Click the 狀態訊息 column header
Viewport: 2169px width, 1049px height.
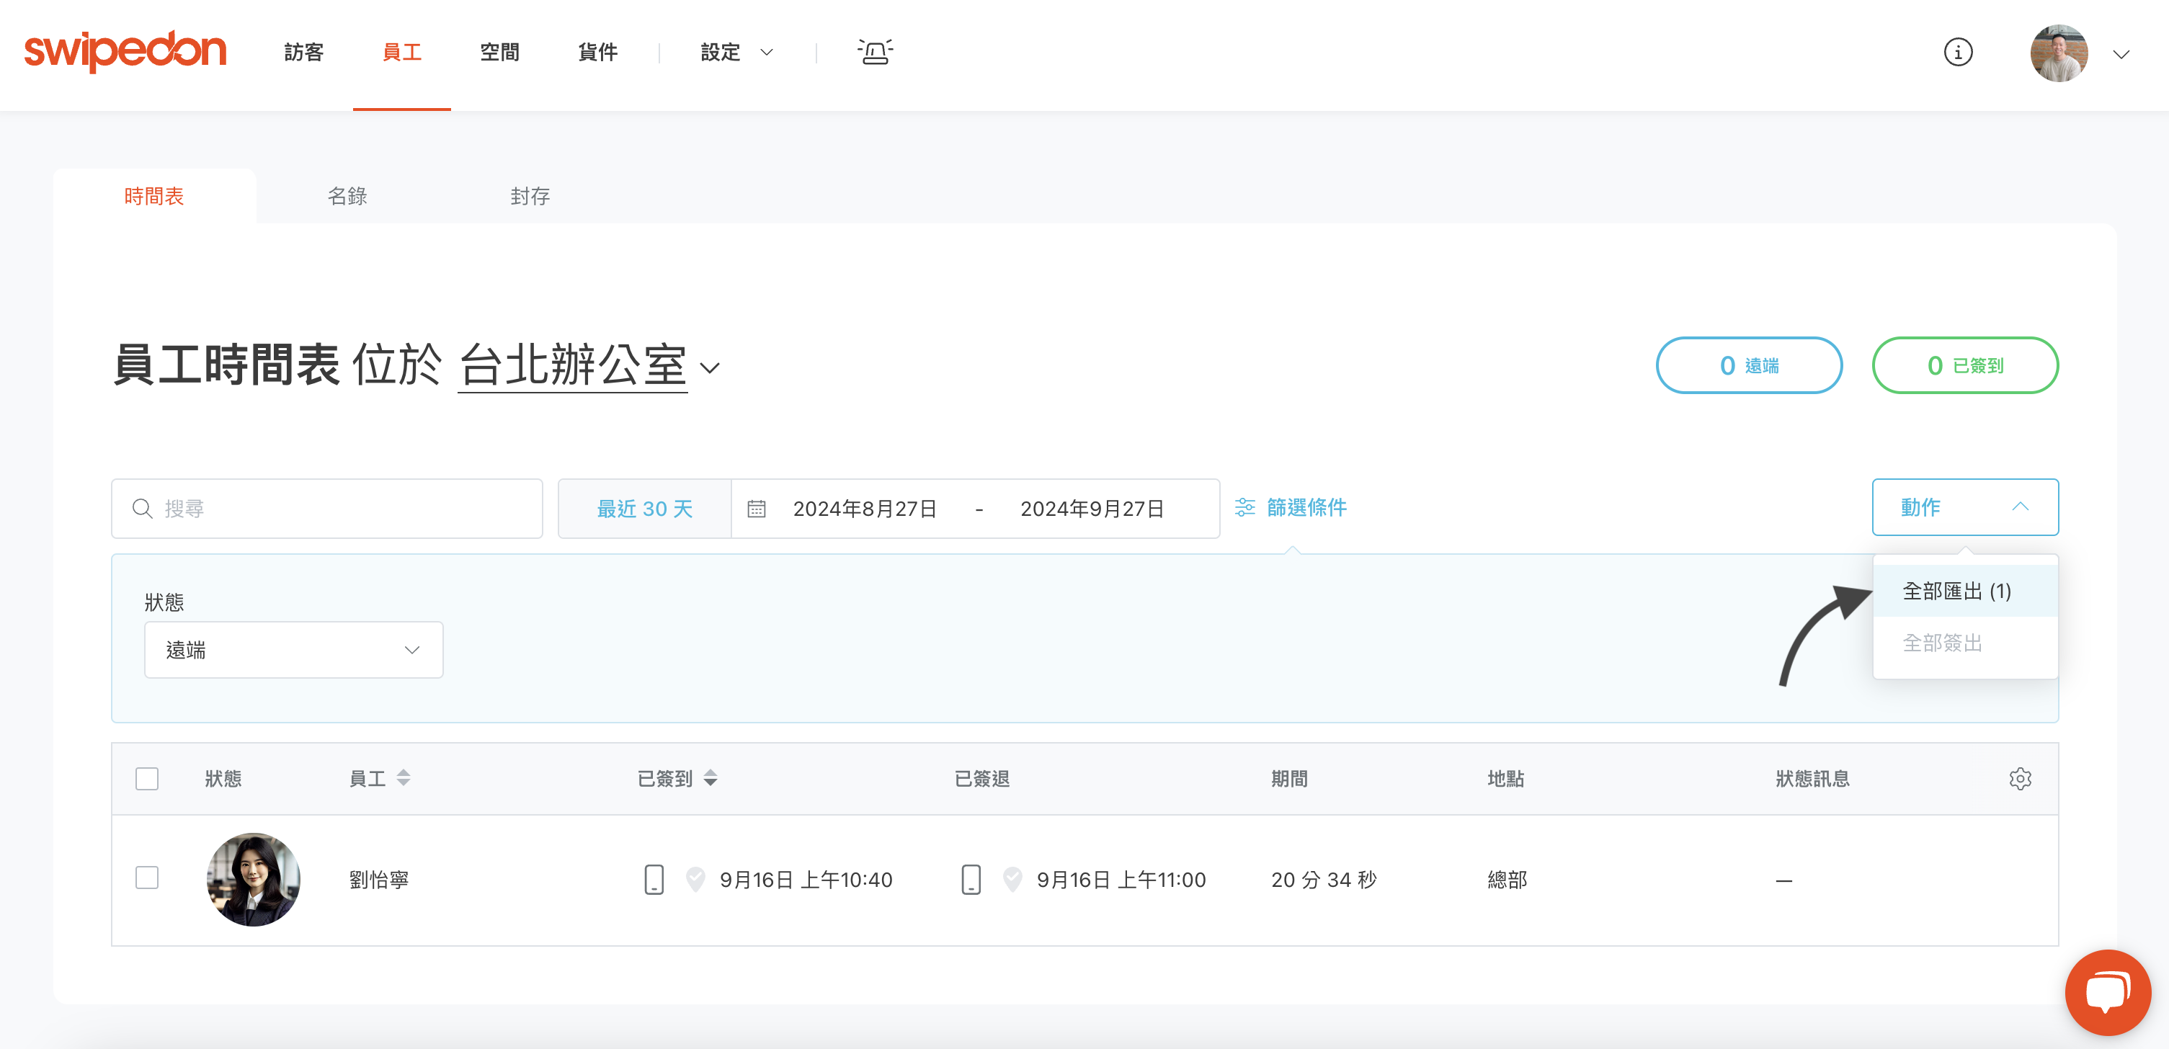[1812, 779]
